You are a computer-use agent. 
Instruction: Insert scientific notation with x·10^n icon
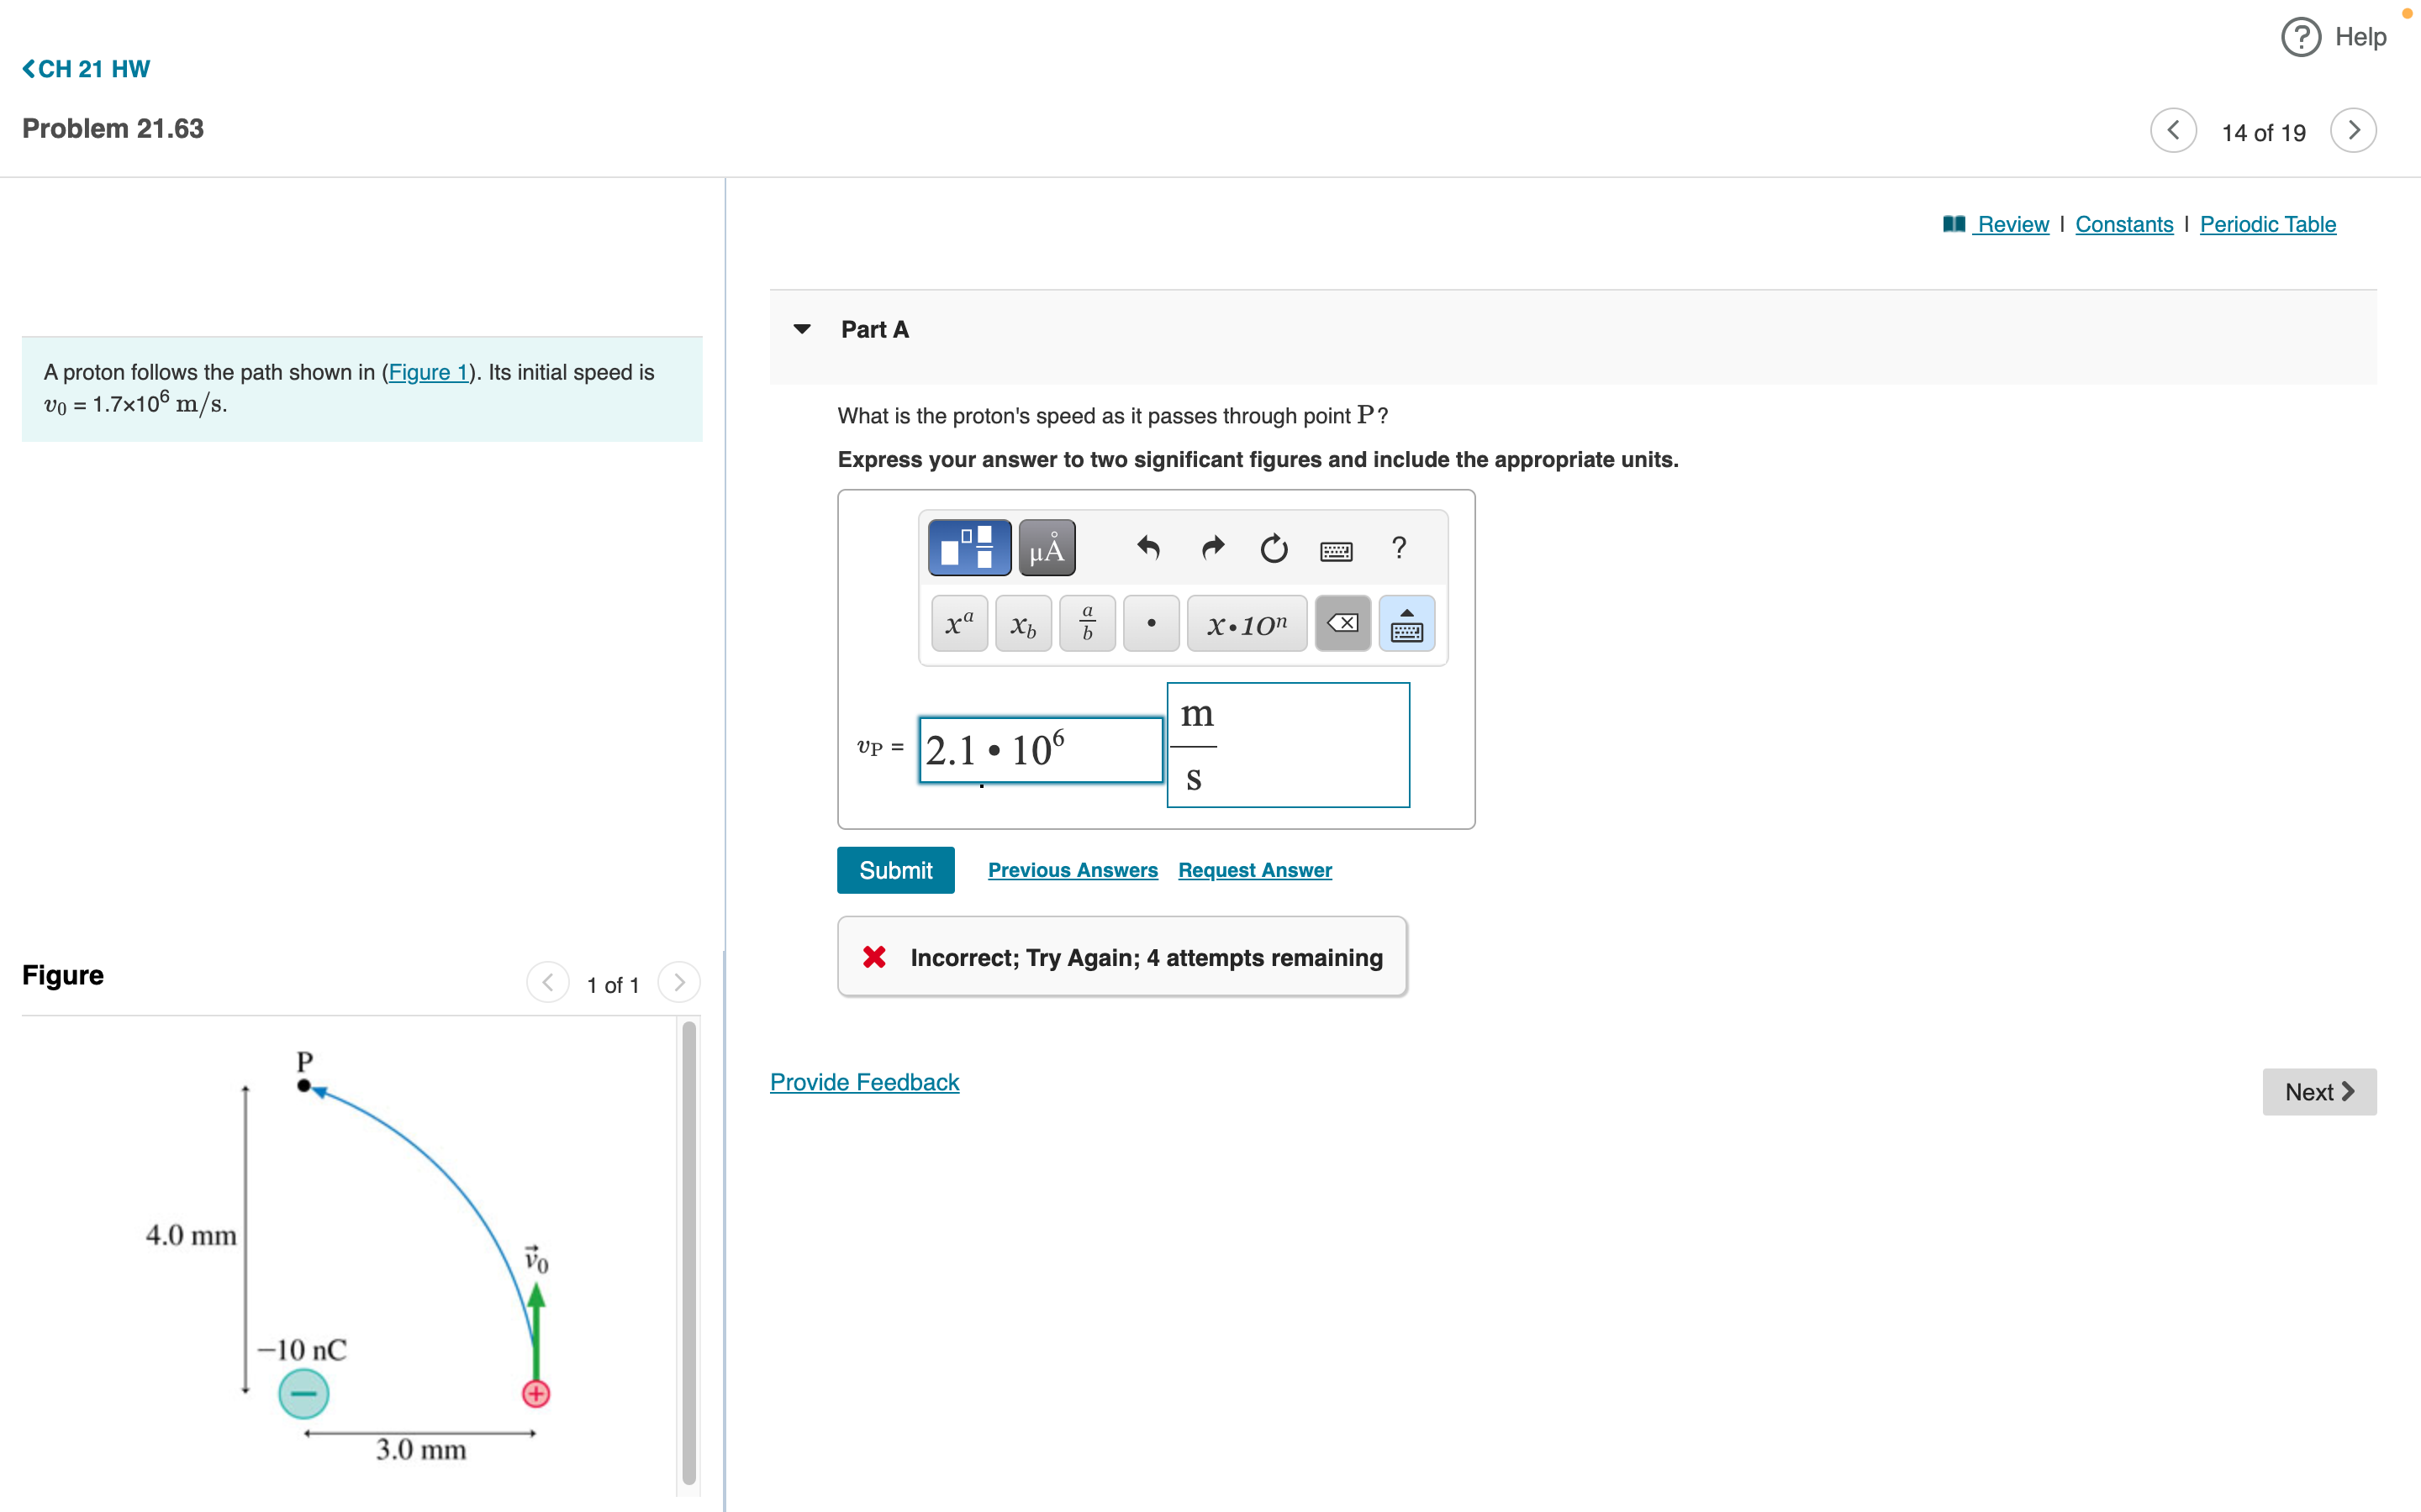(x=1247, y=622)
